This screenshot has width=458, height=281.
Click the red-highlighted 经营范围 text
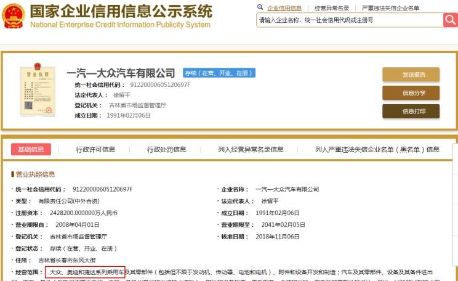pos(86,271)
